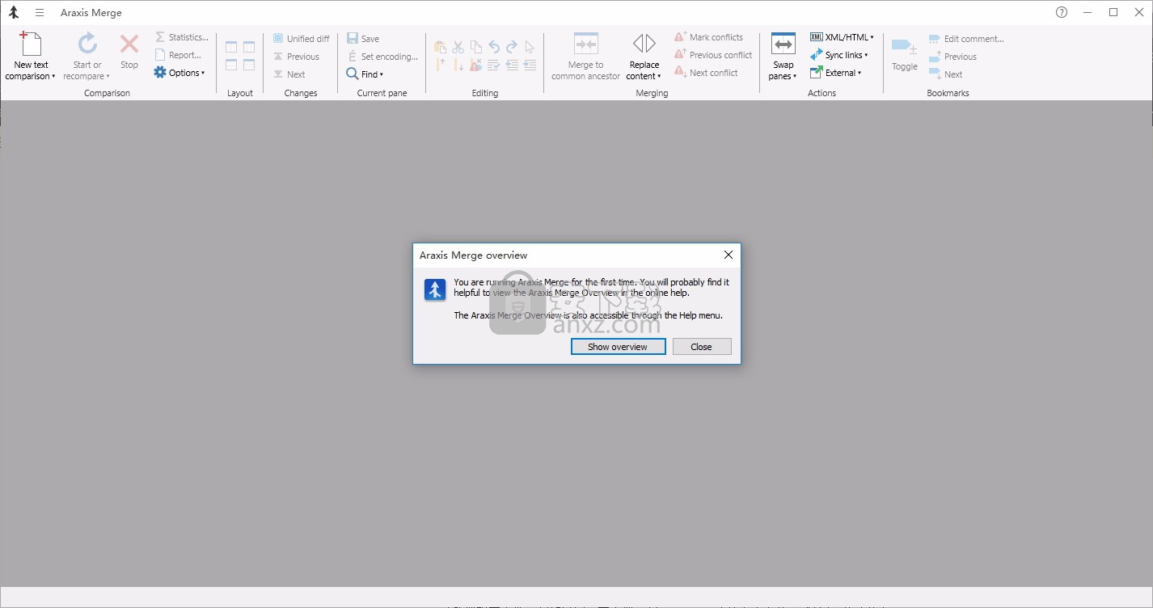Viewport: 1153px width, 608px height.
Task: Click the blue Araxis icon in the dialog
Action: click(435, 289)
